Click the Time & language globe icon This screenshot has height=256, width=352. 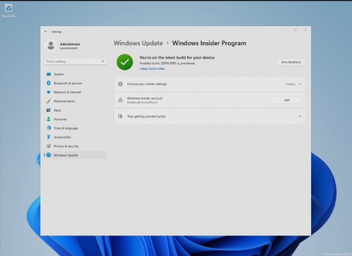(x=48, y=128)
